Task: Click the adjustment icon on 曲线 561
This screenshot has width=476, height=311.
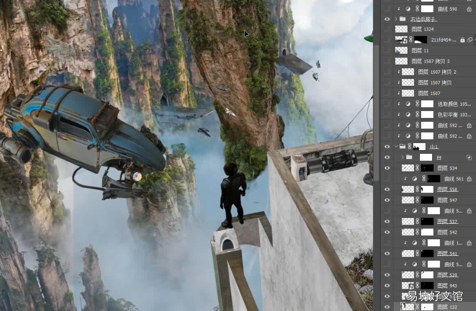Action: (x=415, y=178)
